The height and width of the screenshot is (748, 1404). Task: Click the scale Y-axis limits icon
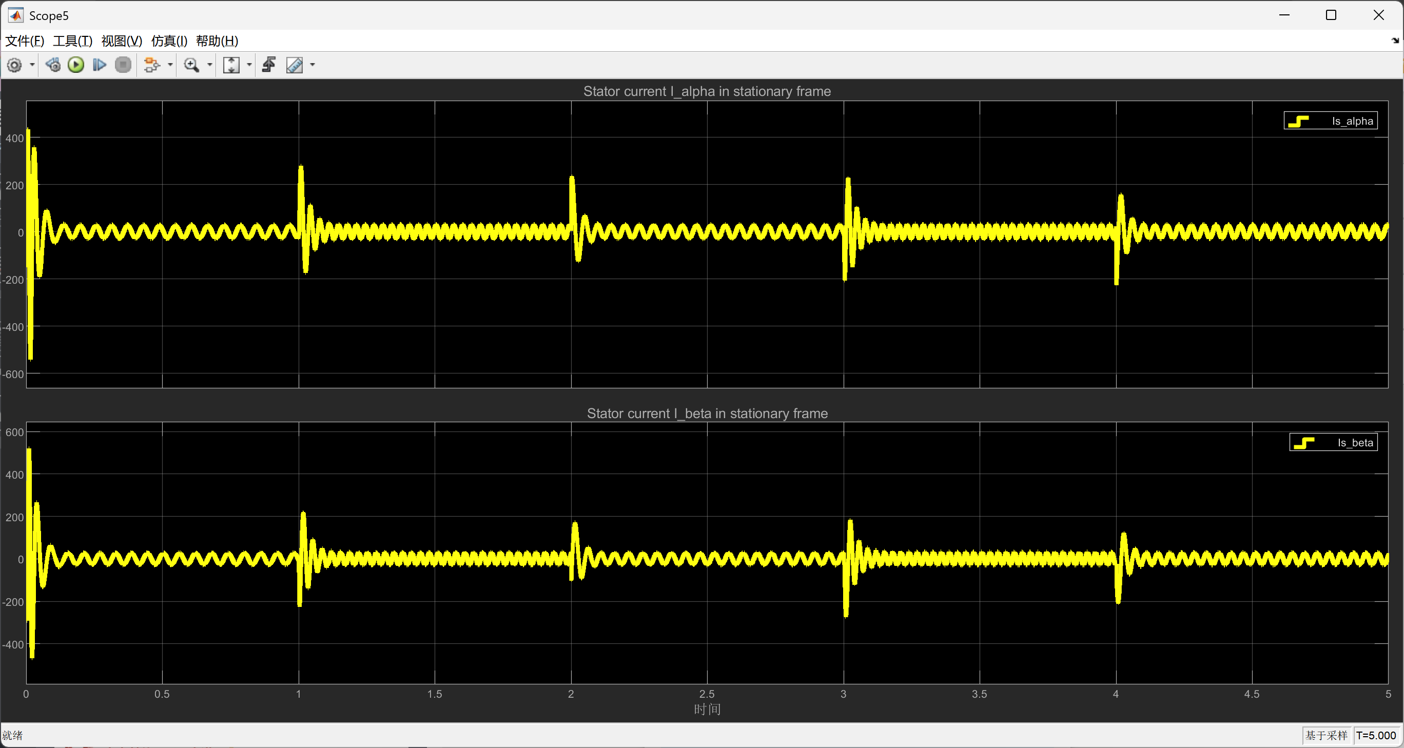pos(231,65)
